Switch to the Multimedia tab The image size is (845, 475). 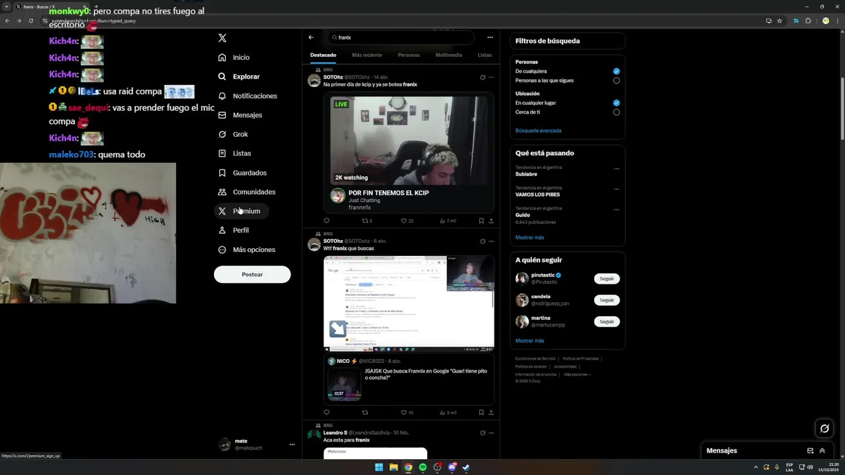pos(449,55)
